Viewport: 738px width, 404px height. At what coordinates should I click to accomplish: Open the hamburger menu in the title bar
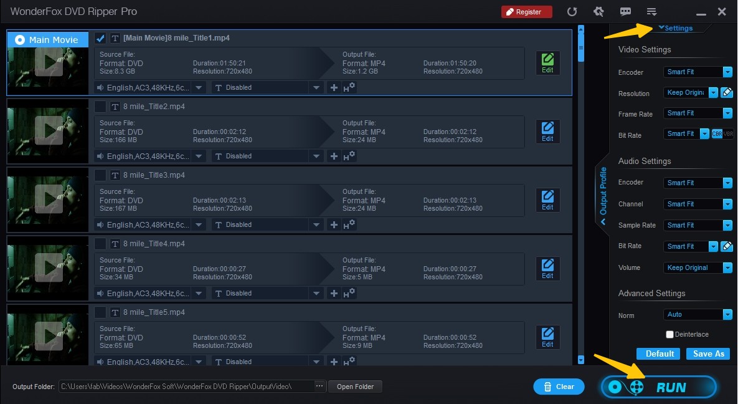651,11
